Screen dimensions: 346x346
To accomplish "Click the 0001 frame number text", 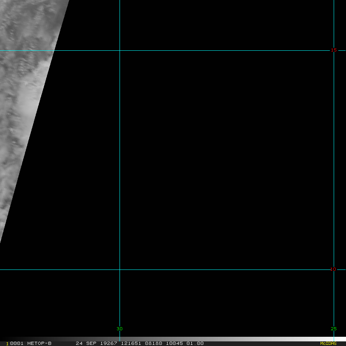I will 16,343.
